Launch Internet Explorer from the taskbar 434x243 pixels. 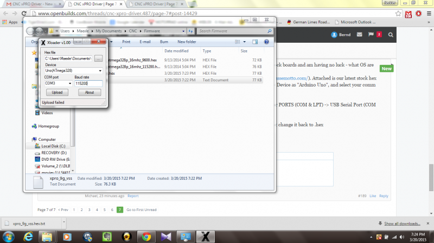27,236
